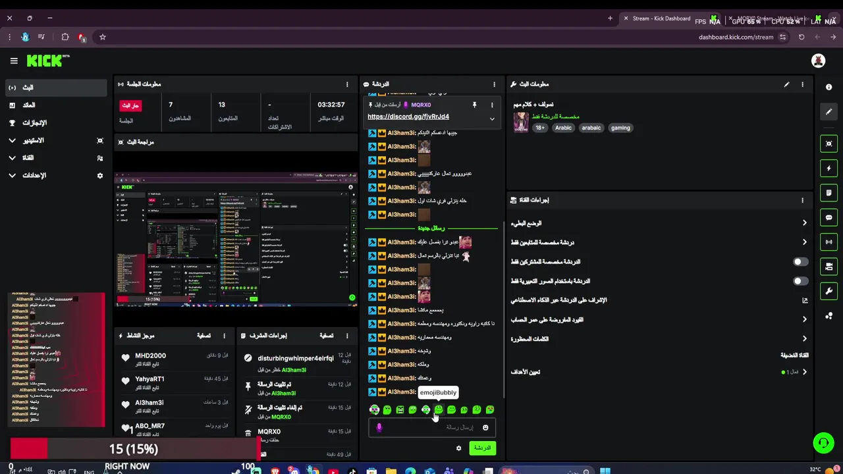Open chat panel three-dot menu

coord(494,84)
